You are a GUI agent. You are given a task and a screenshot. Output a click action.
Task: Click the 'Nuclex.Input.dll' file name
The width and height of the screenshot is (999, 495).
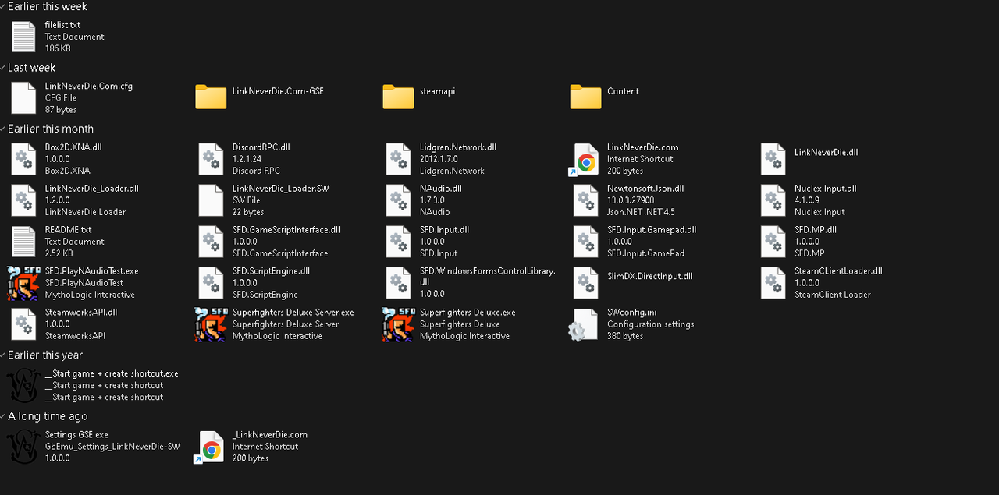tap(826, 189)
